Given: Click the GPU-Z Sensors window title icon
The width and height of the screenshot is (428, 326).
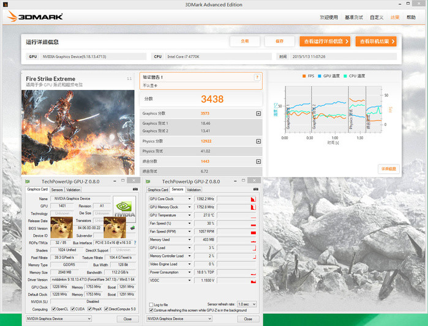Looking at the screenshot, I should click(x=148, y=182).
